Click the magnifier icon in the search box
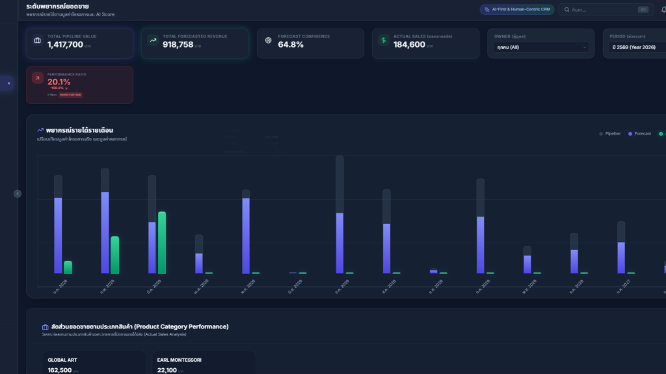The height and width of the screenshot is (374, 666). [567, 10]
